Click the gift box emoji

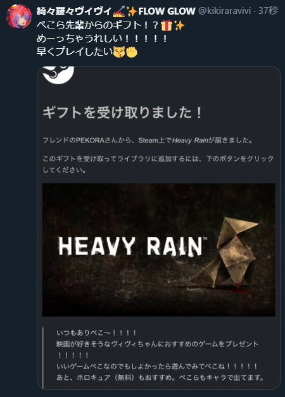(x=167, y=25)
